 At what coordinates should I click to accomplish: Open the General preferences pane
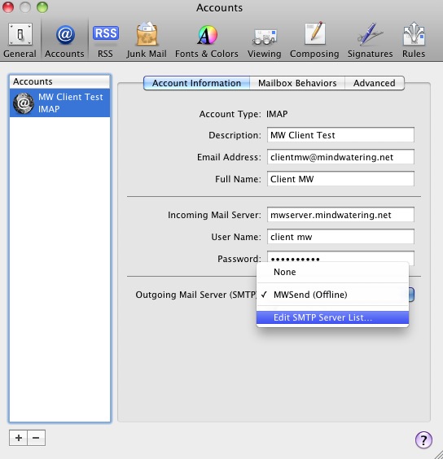(x=20, y=41)
